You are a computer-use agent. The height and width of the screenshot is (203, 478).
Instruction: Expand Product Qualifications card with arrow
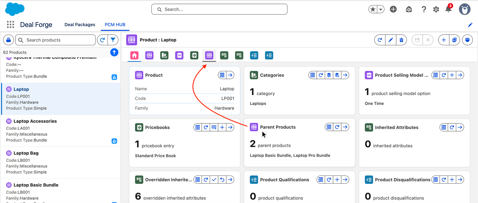coord(345,179)
